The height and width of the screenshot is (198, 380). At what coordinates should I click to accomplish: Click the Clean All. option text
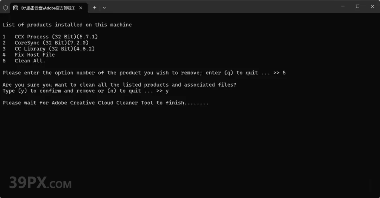coord(30,61)
